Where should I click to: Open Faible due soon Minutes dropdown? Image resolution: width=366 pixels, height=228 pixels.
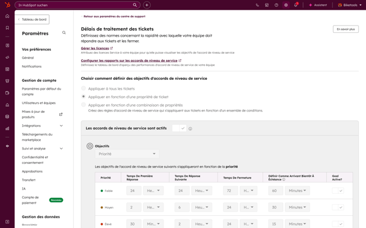coord(298,191)
